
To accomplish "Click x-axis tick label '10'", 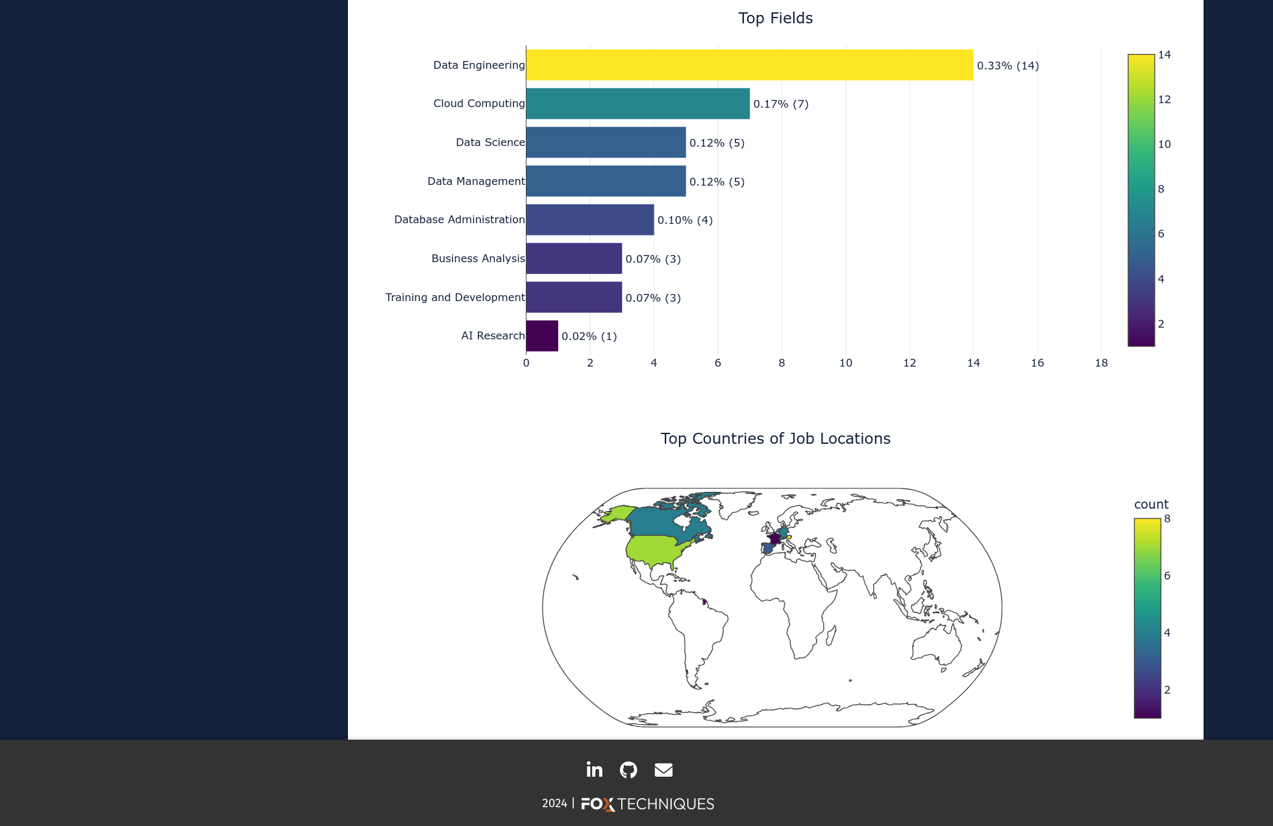I will pos(845,363).
